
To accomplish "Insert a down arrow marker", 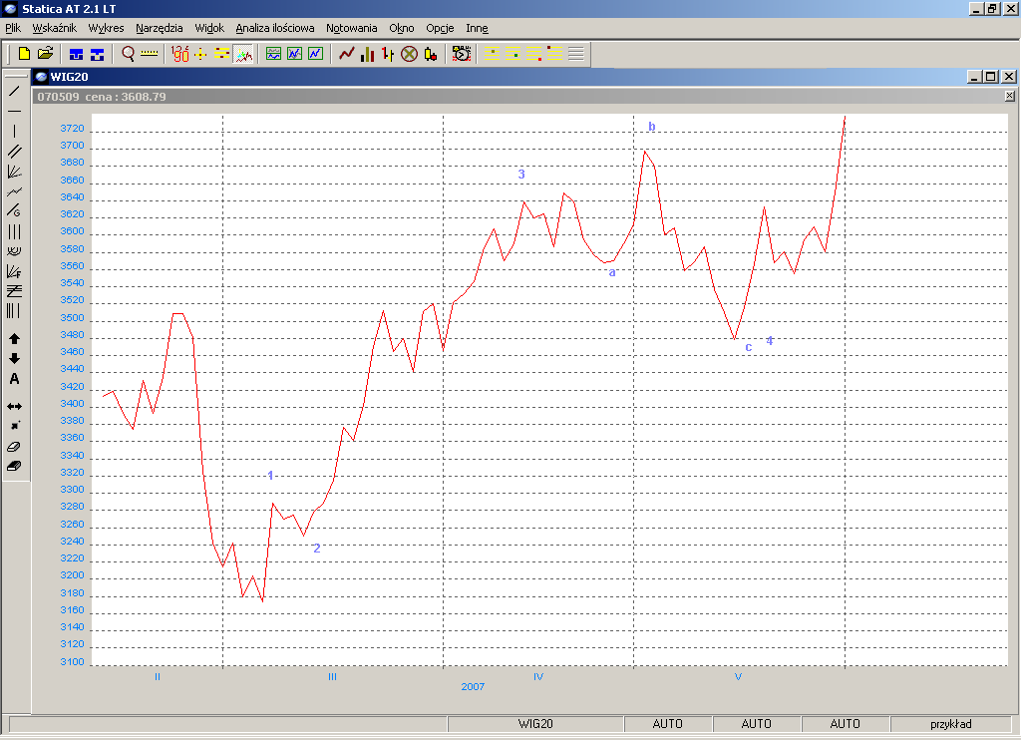I will coord(14,359).
